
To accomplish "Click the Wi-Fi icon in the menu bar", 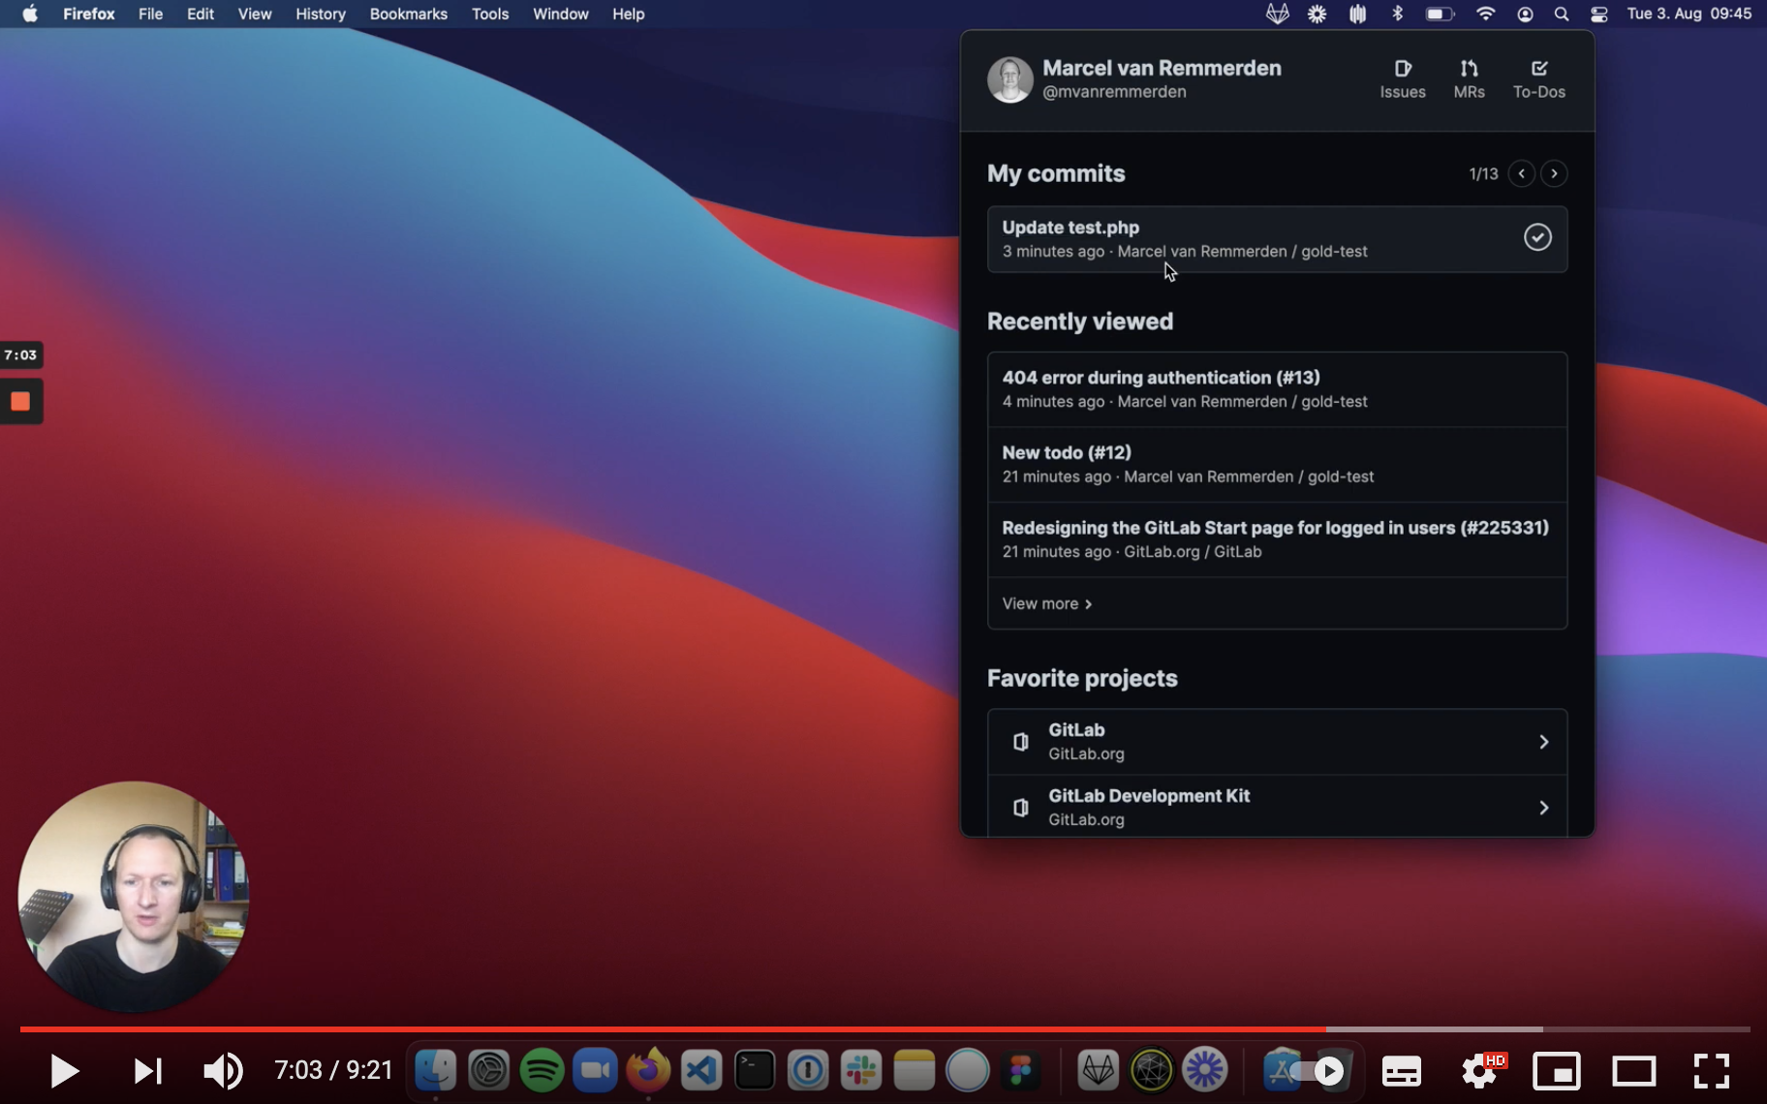I will [x=1485, y=14].
